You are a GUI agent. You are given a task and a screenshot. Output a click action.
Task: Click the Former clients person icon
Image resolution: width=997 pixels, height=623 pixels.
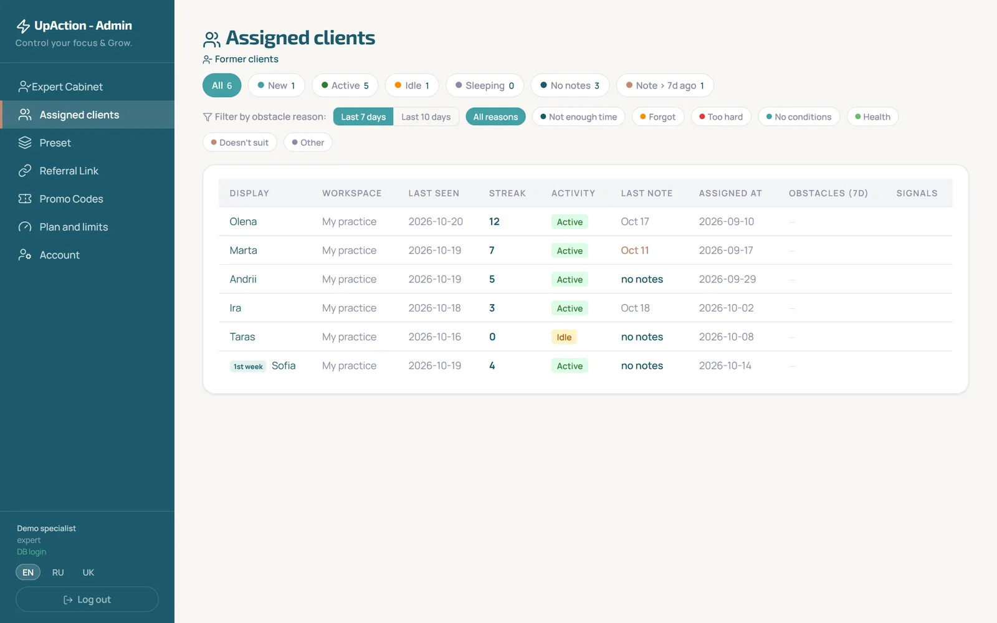pos(208,59)
